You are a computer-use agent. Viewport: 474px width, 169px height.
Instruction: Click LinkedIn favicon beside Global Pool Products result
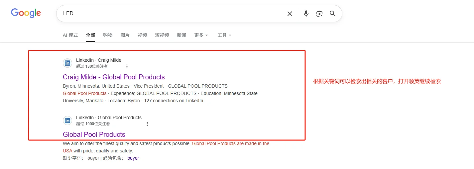[67, 121]
